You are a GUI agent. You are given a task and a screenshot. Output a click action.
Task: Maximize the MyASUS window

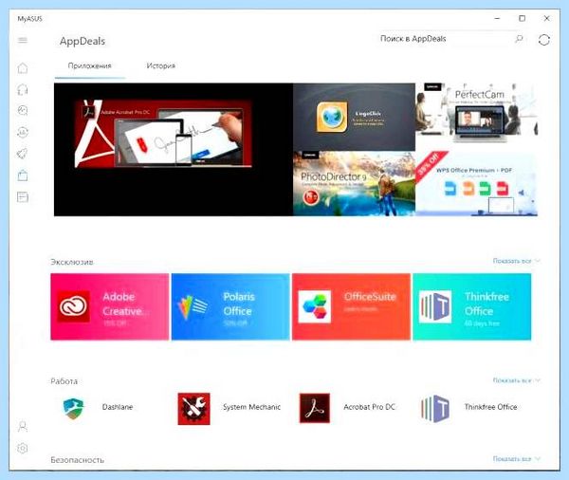click(522, 18)
